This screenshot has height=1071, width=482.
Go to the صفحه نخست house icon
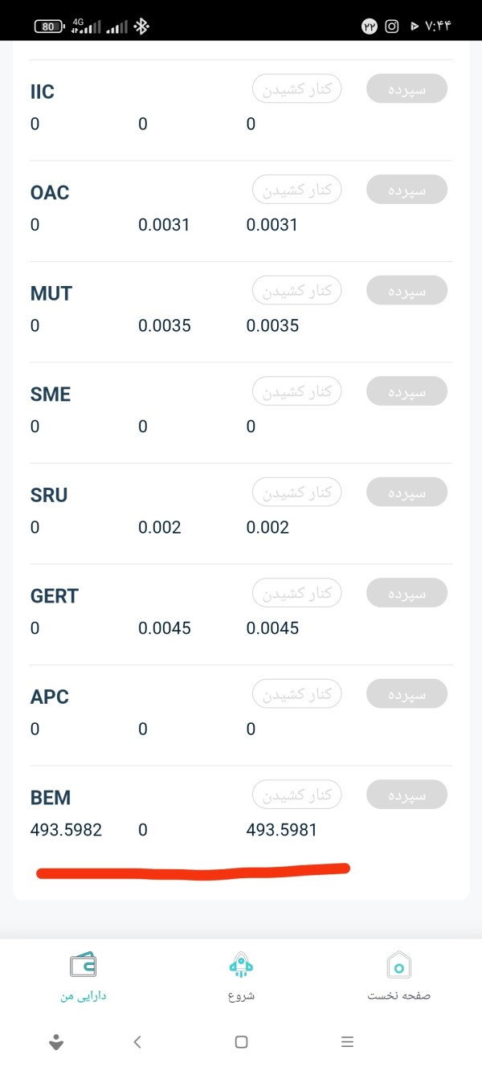399,964
